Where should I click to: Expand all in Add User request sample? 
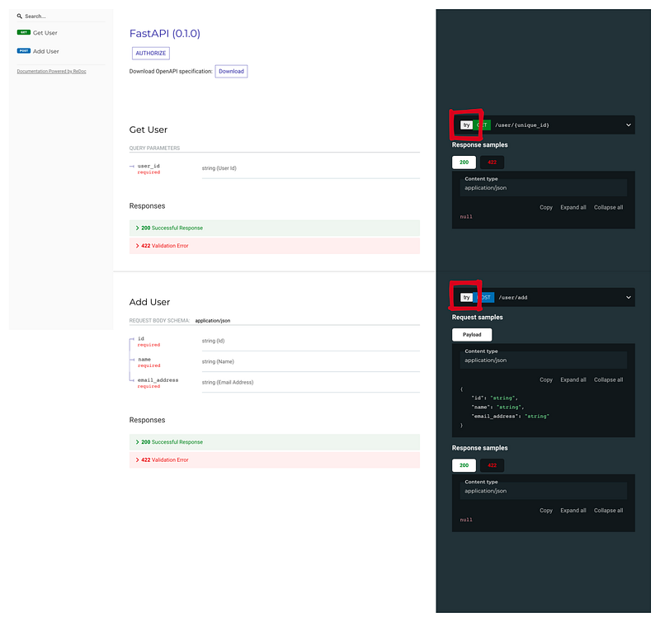click(x=573, y=380)
